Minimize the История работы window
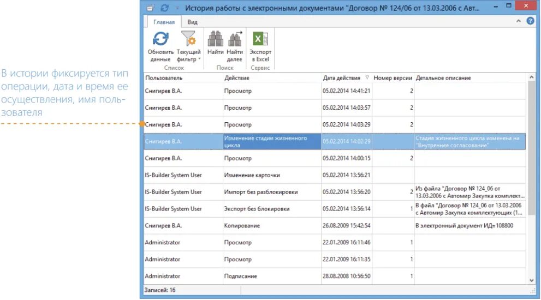 pos(496,6)
